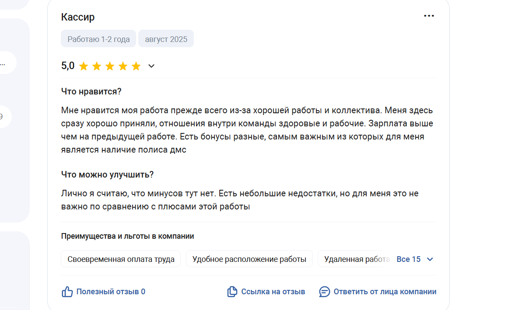Screen dimensions: 522x310
Task: Expand the 5,0 rating details chevron
Action: tap(151, 66)
